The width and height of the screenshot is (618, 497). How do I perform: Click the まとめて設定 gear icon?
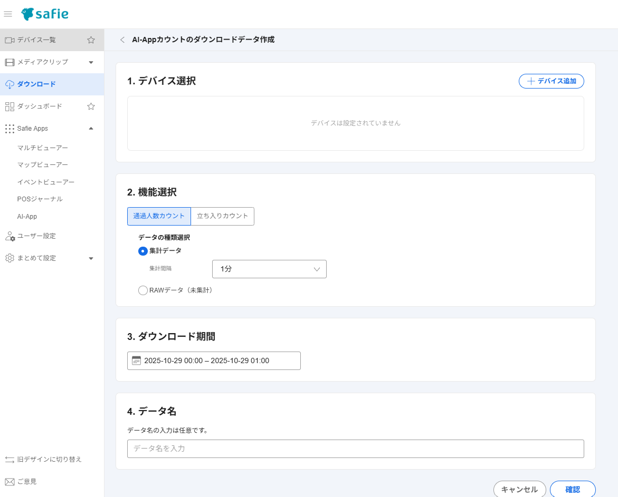pyautogui.click(x=9, y=258)
